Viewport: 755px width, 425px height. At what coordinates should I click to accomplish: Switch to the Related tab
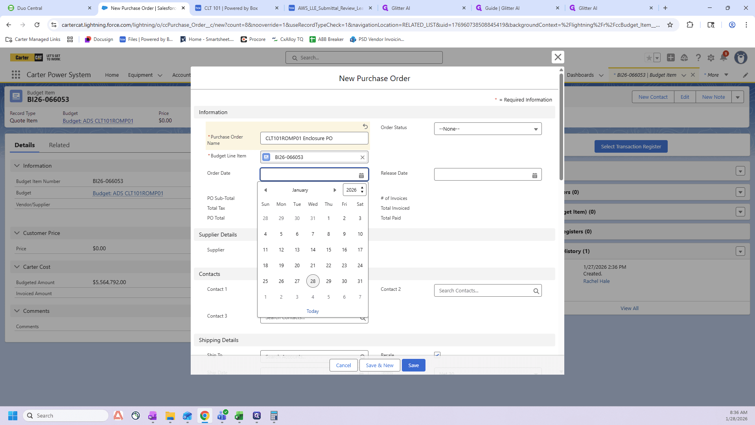click(x=59, y=145)
